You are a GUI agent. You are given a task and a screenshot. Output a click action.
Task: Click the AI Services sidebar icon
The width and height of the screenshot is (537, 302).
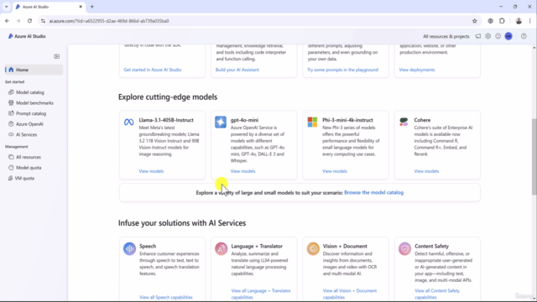tap(11, 134)
